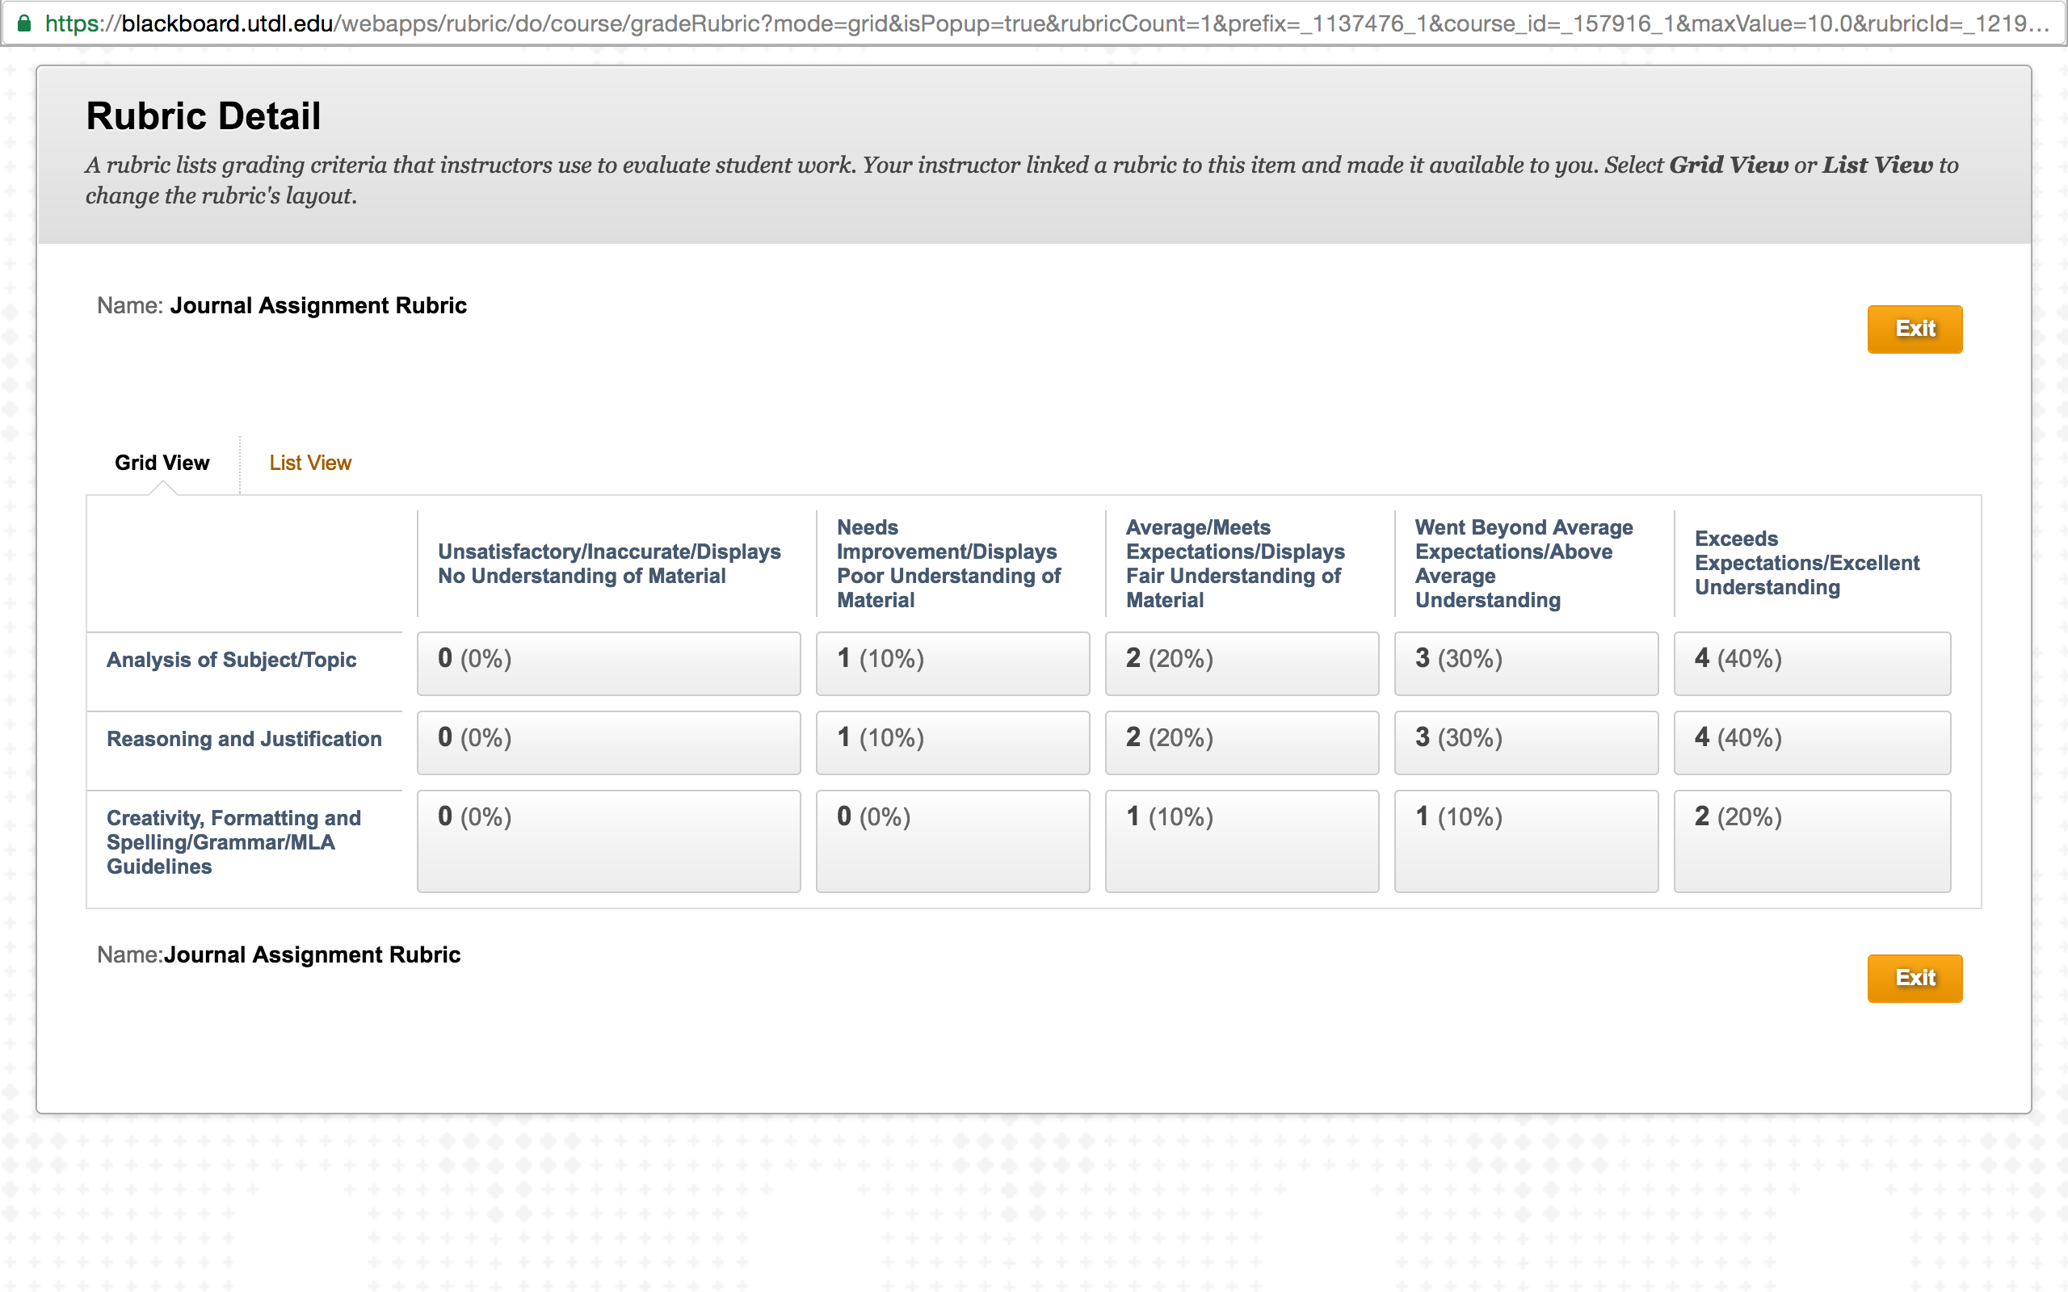Choose 3 (30%) for Reasoning and Justification
This screenshot has height=1292, width=2068.
pos(1526,743)
